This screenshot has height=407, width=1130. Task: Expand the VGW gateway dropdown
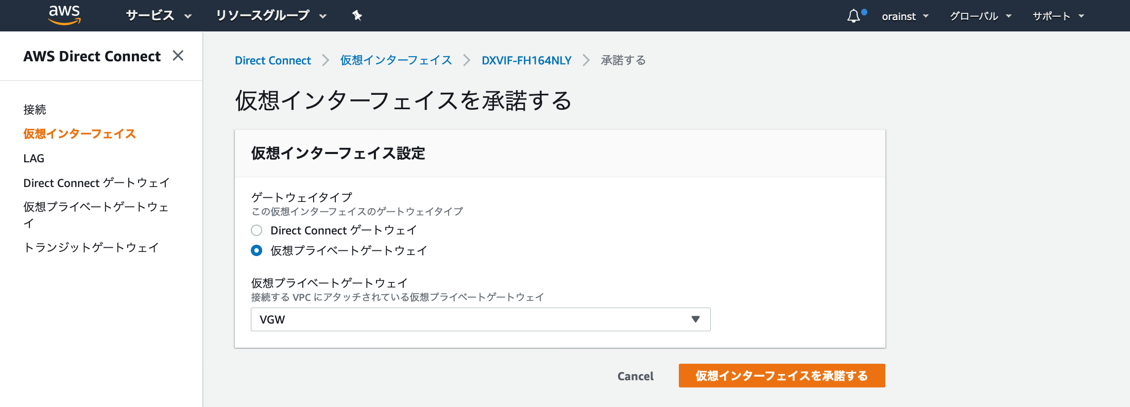coord(481,319)
